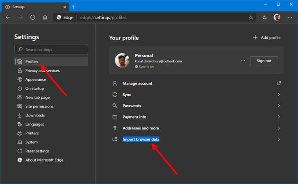Open the Passwords settings row

pos(196,106)
